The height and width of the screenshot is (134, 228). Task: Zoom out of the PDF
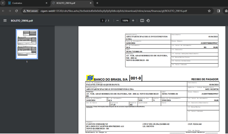(x=117, y=20)
